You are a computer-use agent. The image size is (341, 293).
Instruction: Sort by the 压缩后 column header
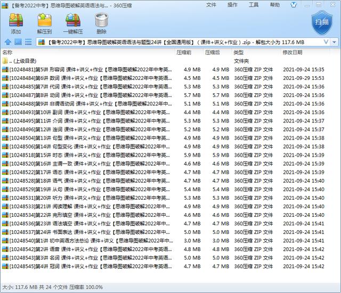(x=212, y=52)
